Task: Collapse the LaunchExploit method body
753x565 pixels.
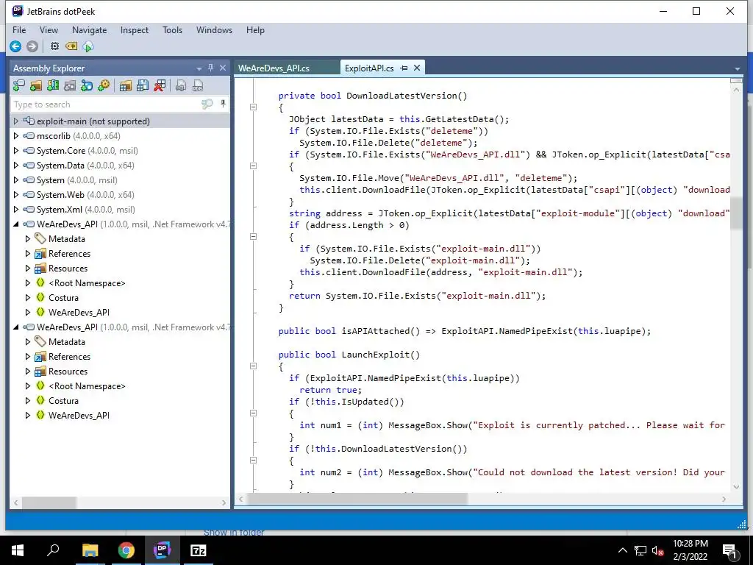Action: tap(254, 366)
